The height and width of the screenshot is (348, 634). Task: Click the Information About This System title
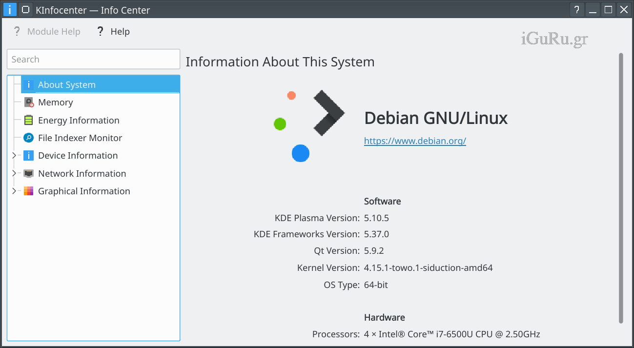pos(280,62)
